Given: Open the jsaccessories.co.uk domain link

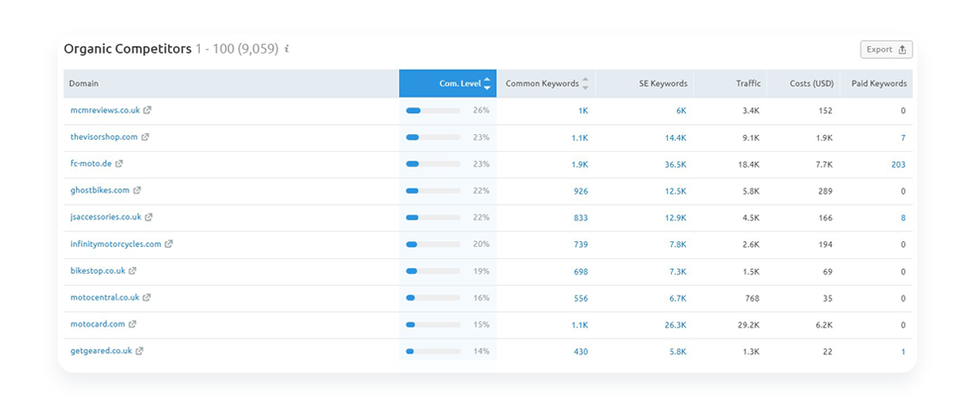Looking at the screenshot, I should pyautogui.click(x=106, y=218).
